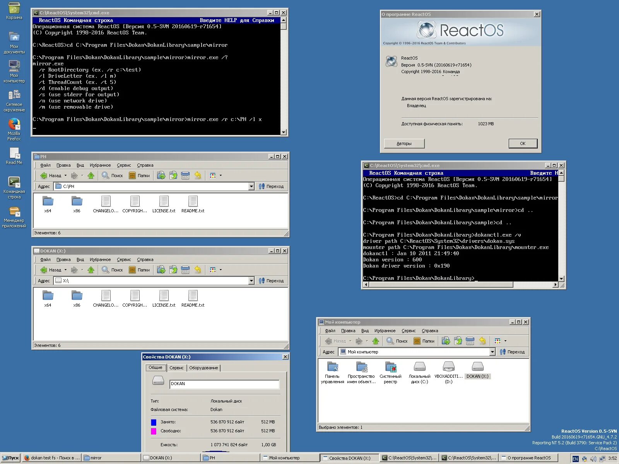Click the Move To icon in PH toolbar
The width and height of the screenshot is (619, 464).
pyautogui.click(x=161, y=176)
